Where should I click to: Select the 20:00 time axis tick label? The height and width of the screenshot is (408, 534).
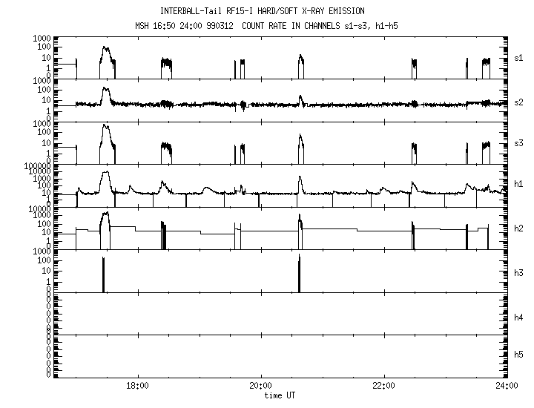point(260,387)
